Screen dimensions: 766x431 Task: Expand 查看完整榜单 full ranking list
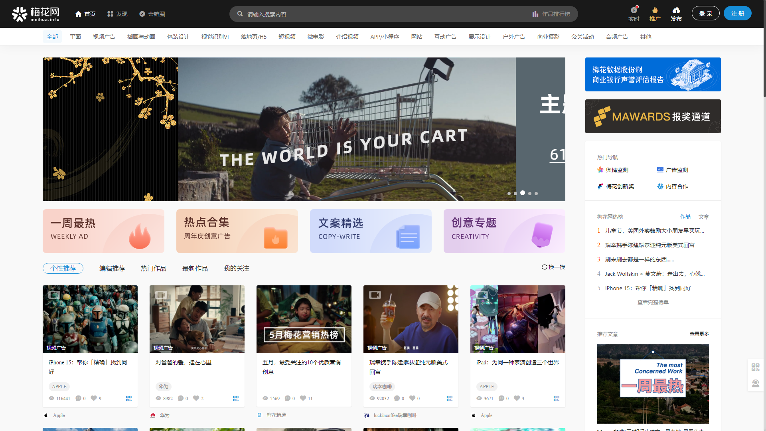(x=653, y=302)
